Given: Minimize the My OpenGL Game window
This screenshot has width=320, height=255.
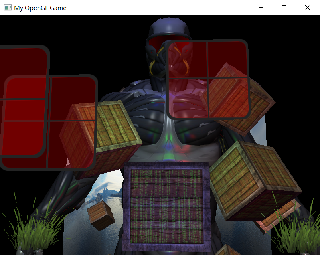Looking at the screenshot, I should tap(261, 8).
